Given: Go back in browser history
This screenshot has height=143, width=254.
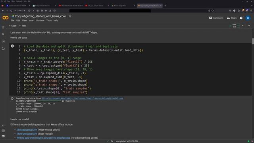Looking at the screenshot, I should coord(3,11).
